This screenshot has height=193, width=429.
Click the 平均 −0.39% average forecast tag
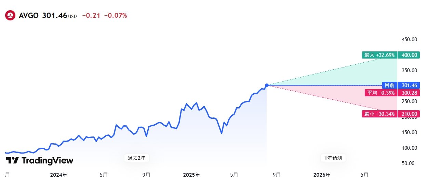tap(381, 93)
